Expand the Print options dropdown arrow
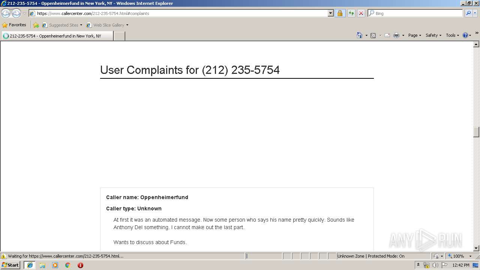The image size is (480, 270). [403, 35]
